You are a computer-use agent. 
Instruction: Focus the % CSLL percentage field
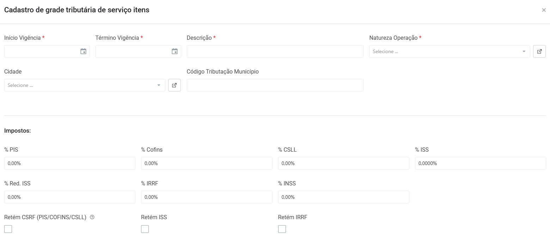pos(343,163)
